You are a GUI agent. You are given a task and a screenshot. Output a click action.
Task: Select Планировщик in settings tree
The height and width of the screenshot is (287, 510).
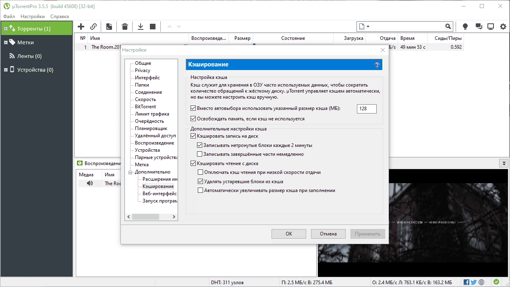pos(151,128)
